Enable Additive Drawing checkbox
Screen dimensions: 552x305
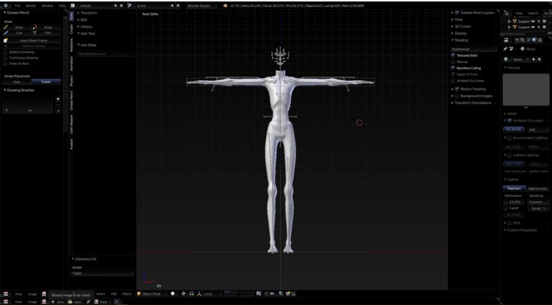[6, 52]
